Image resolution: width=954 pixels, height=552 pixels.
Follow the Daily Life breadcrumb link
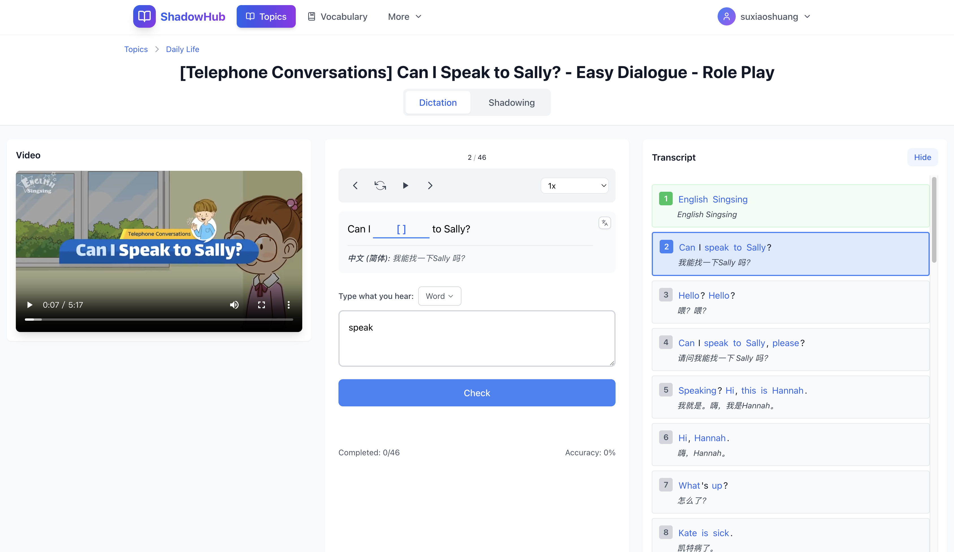coord(182,49)
